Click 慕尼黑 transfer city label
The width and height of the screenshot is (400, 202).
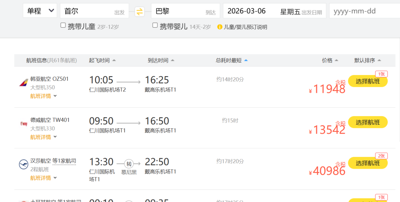(x=129, y=172)
